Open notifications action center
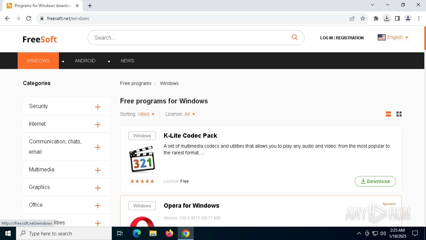Viewport: 426px width, 240px height. pos(415,233)
